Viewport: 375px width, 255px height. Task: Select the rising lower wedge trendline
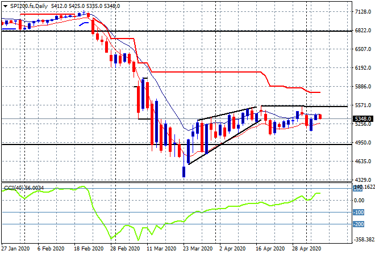pos(225,142)
